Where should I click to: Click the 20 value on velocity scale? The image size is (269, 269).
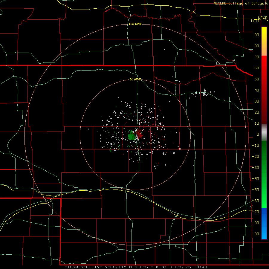(x=257, y=112)
